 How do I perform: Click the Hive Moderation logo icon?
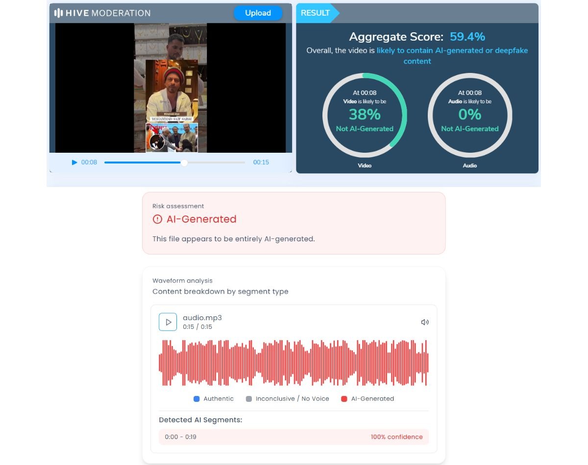[x=58, y=13]
